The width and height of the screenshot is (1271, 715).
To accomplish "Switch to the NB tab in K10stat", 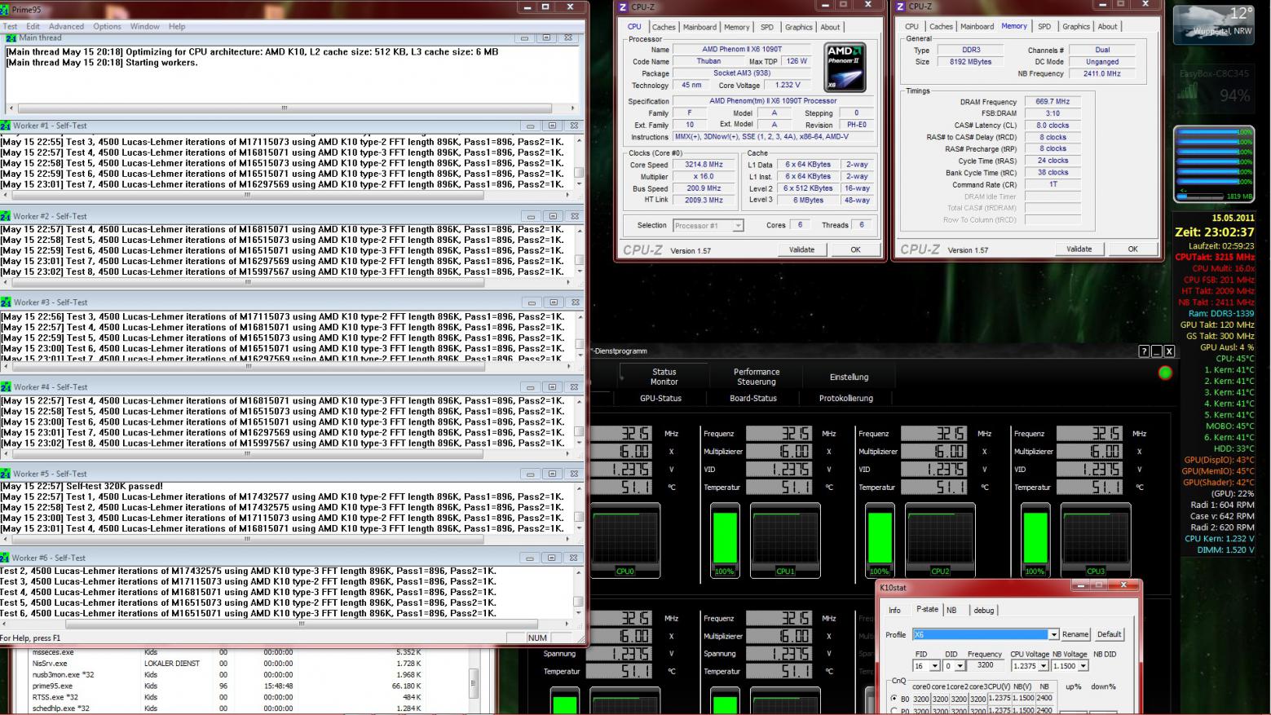I will pyautogui.click(x=951, y=610).
